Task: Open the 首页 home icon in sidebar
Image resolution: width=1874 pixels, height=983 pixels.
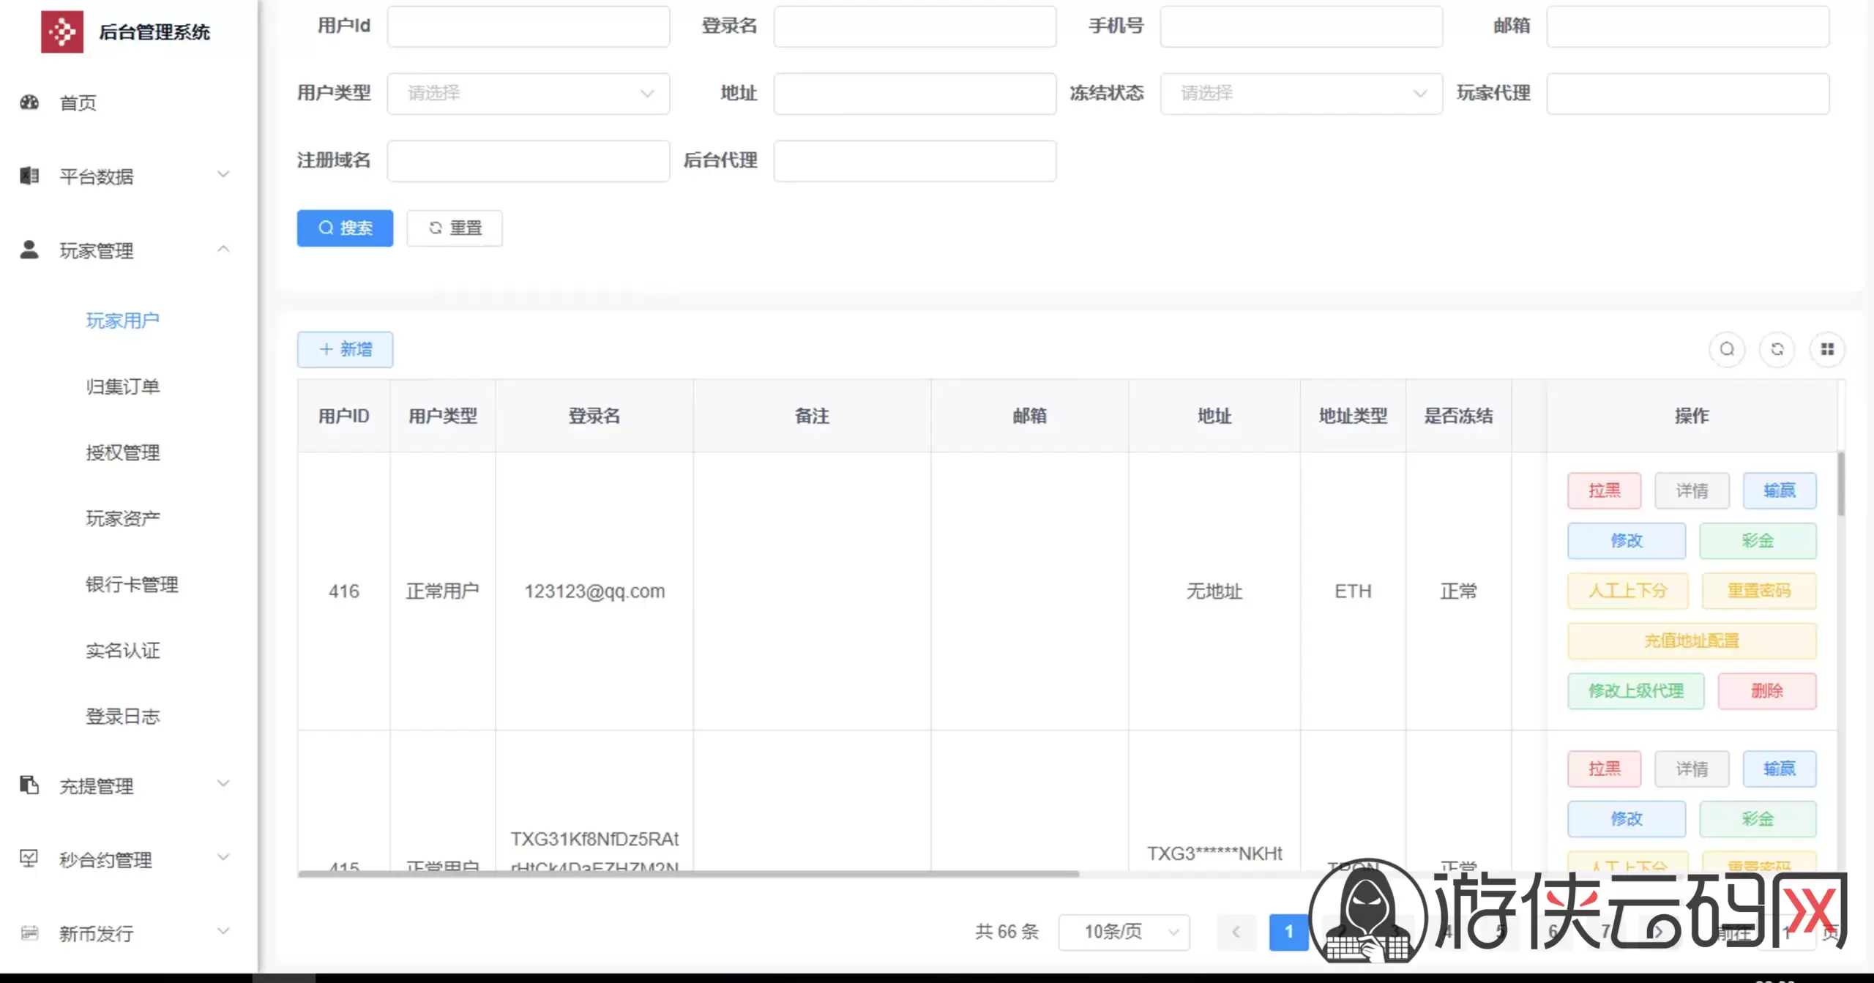Action: [29, 102]
